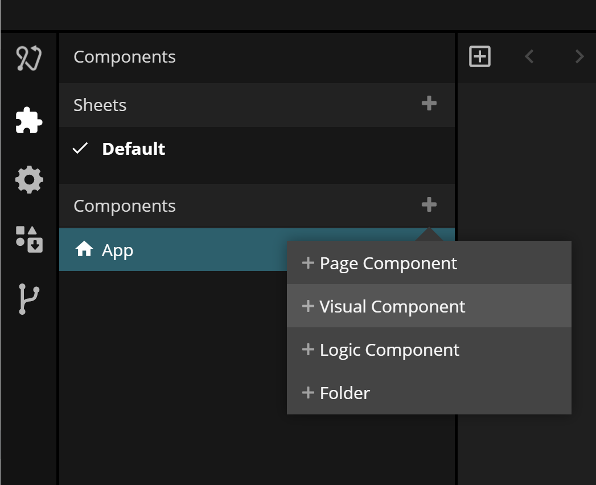Viewport: 596px width, 485px height.
Task: Click the Components panel title at top
Action: point(125,57)
